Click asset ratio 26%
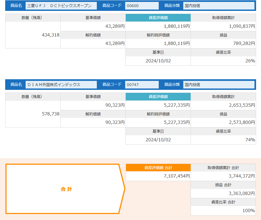This screenshot has height=220, width=261. pyautogui.click(x=250, y=61)
